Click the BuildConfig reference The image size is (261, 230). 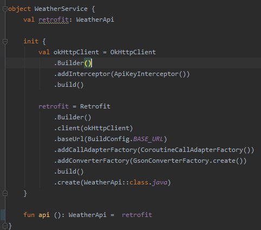coord(108,139)
